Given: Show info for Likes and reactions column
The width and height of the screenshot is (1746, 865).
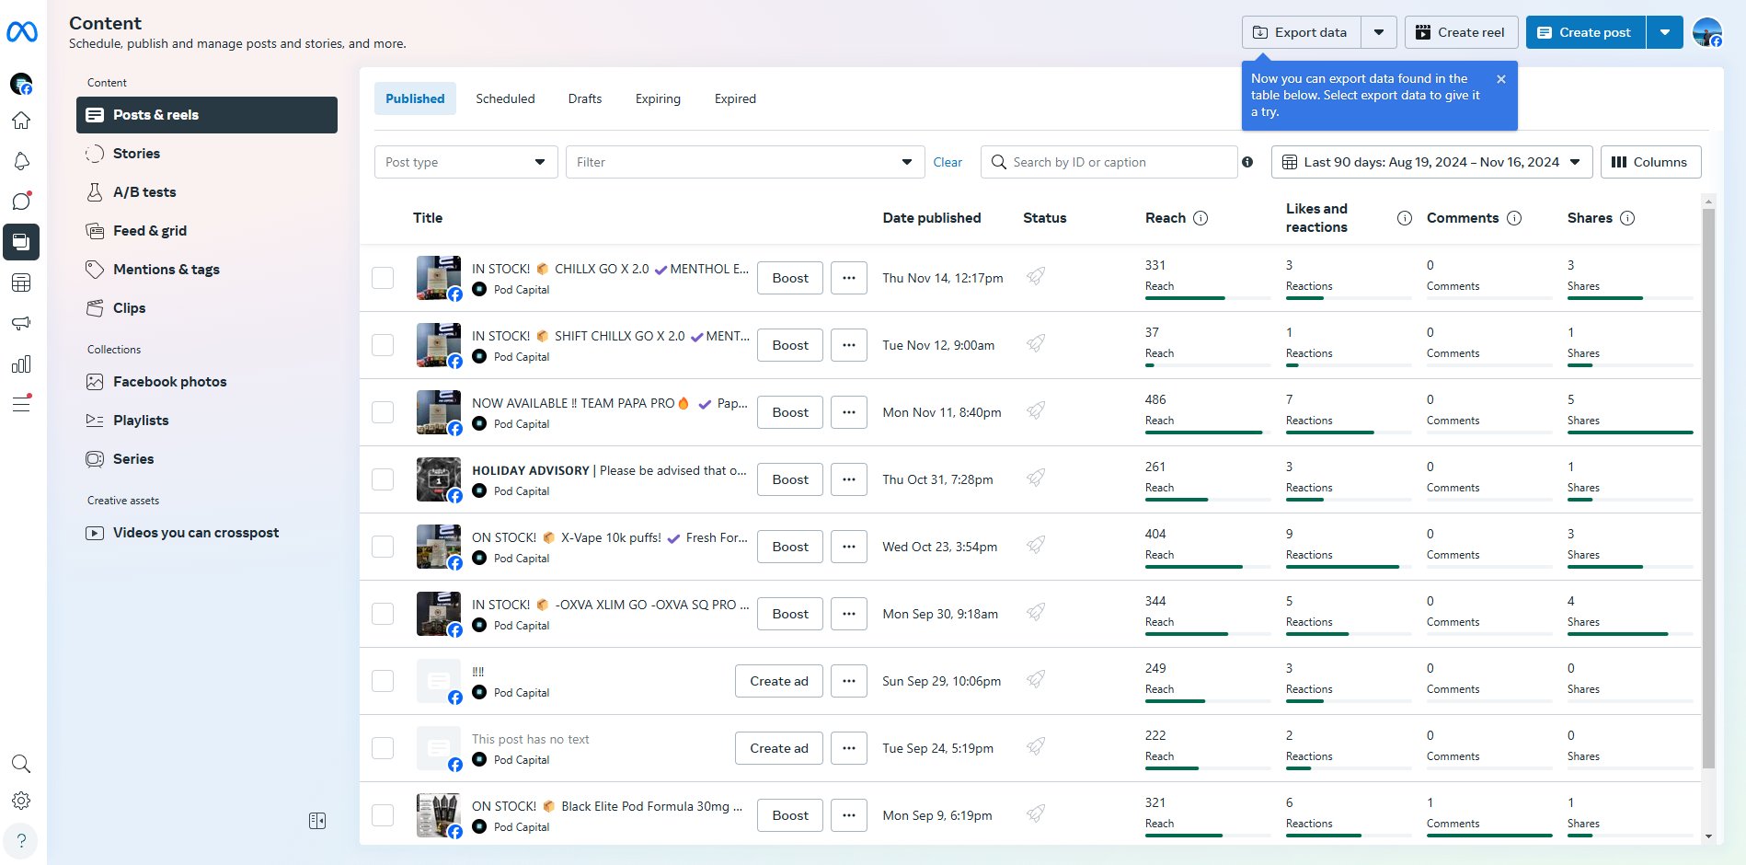Looking at the screenshot, I should (x=1405, y=218).
